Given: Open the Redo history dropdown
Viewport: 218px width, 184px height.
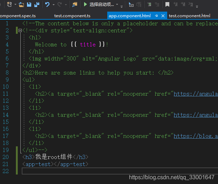Looking at the screenshot, I should [66, 5].
